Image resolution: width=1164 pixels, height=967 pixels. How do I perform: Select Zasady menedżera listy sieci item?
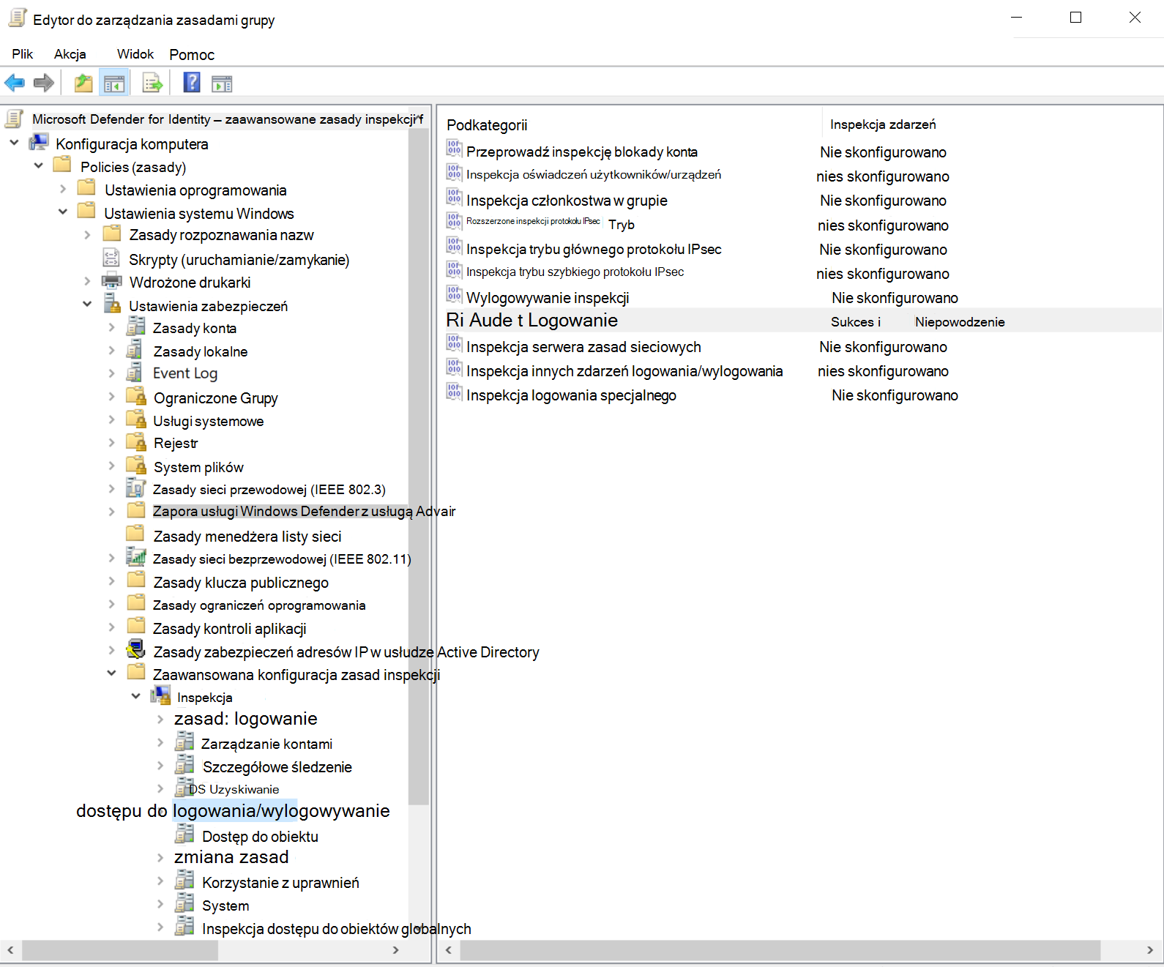click(x=247, y=537)
